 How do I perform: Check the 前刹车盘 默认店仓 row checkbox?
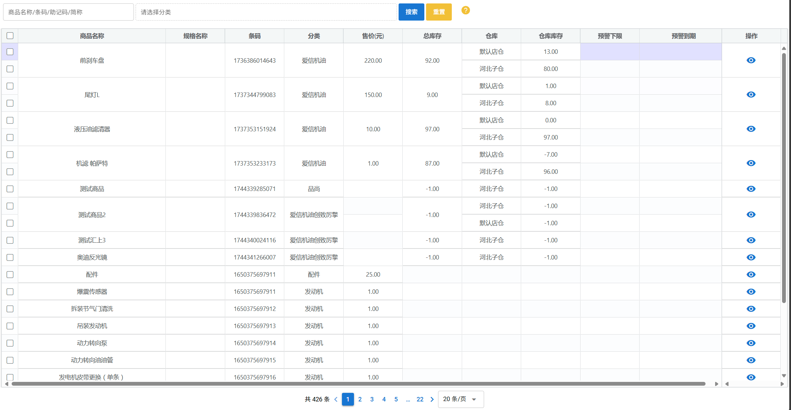(x=10, y=52)
